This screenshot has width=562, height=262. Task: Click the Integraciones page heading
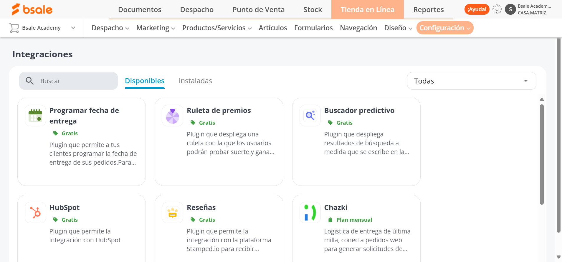point(42,54)
